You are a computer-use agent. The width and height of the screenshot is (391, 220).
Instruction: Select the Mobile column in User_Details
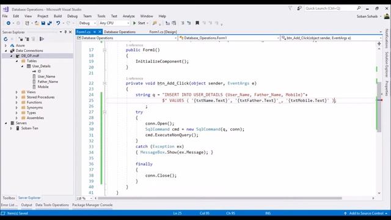point(43,87)
